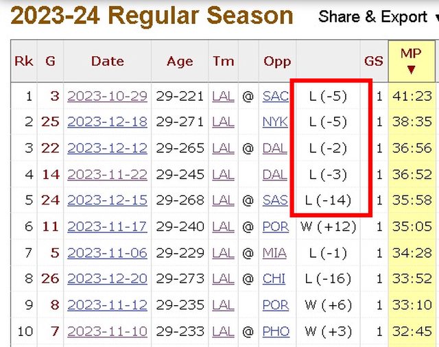The width and height of the screenshot is (439, 347).
Task: Click the PHO opponent link
Action: pyautogui.click(x=276, y=332)
